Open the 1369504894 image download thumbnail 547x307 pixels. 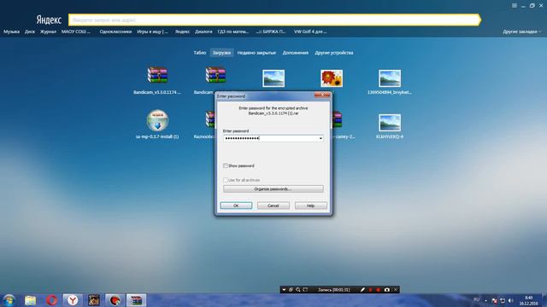(390, 78)
